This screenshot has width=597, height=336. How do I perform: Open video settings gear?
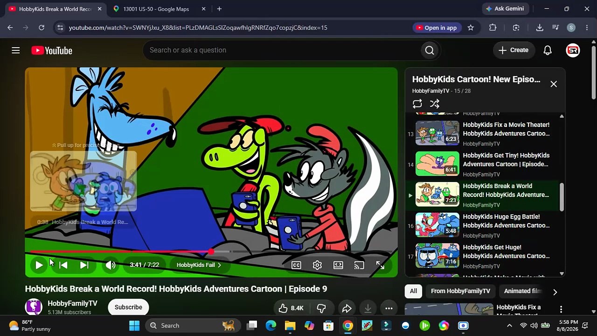pyautogui.click(x=317, y=265)
